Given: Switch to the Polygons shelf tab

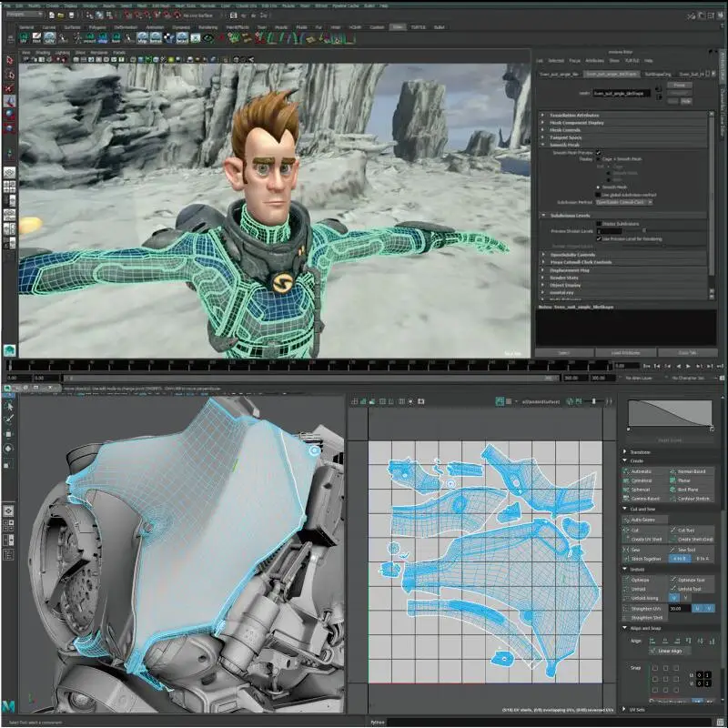Looking at the screenshot, I should [x=97, y=27].
